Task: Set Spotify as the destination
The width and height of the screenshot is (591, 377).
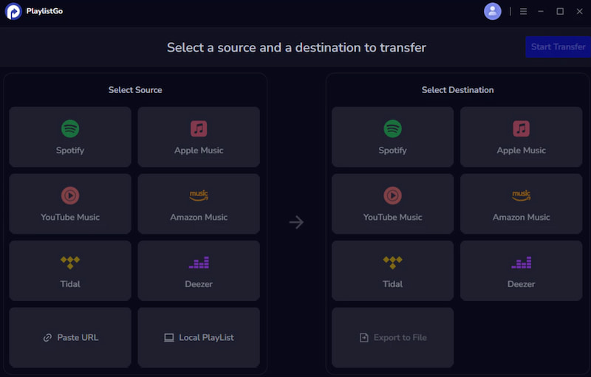Action: click(x=393, y=137)
